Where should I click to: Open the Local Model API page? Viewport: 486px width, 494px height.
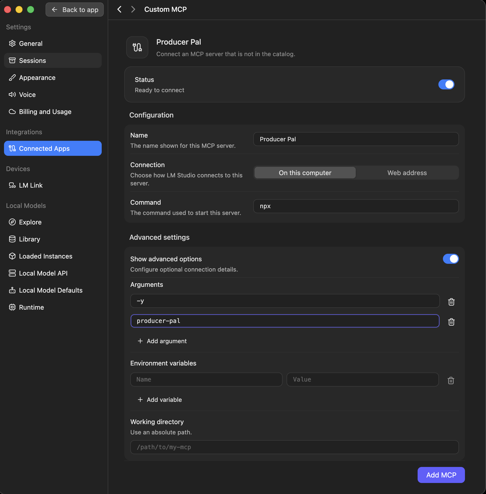[53, 273]
